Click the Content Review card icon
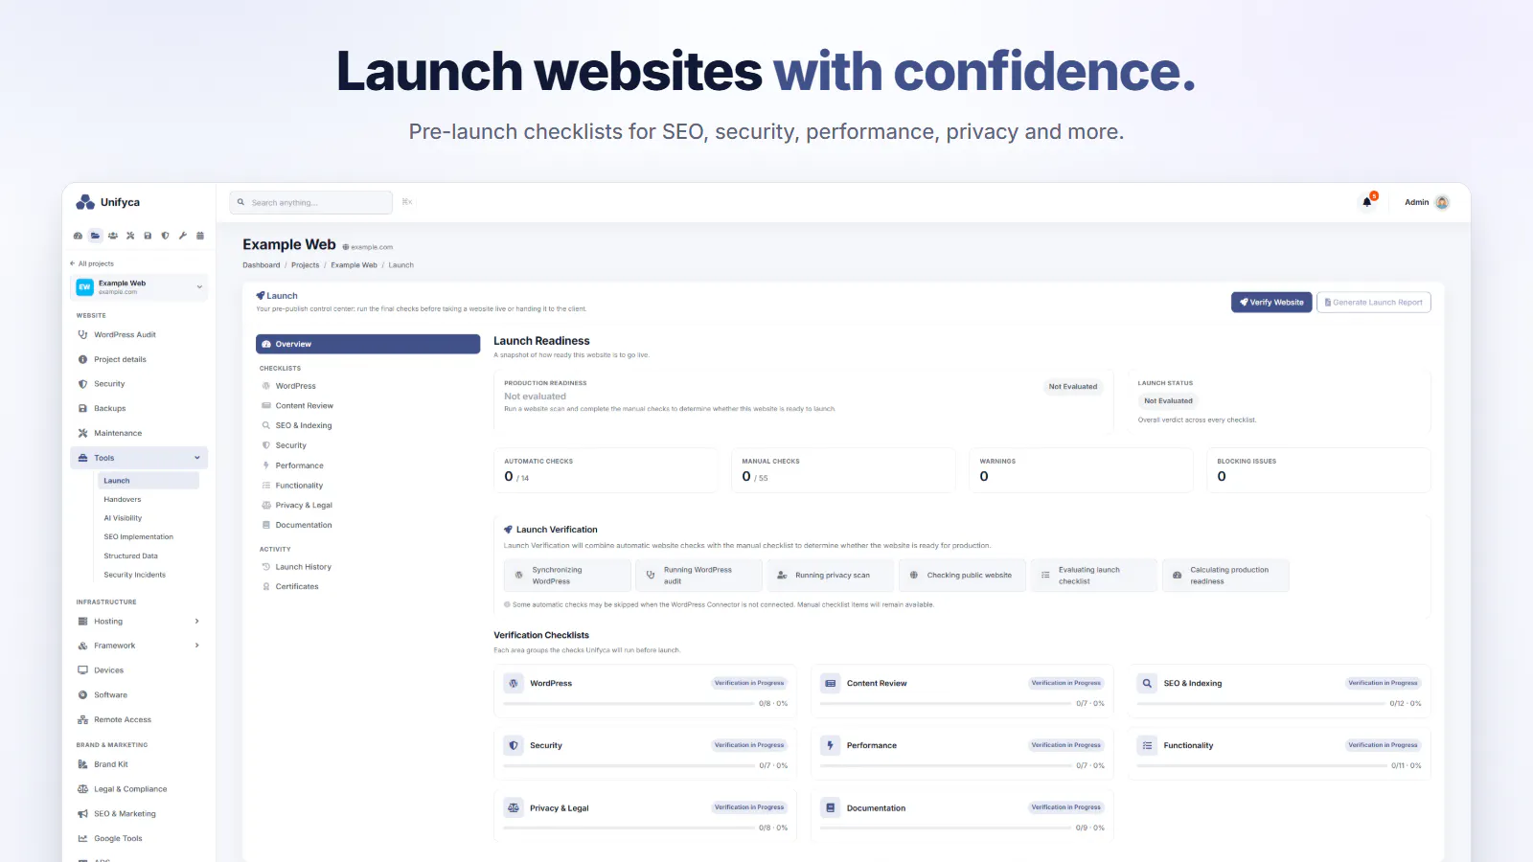 831,683
